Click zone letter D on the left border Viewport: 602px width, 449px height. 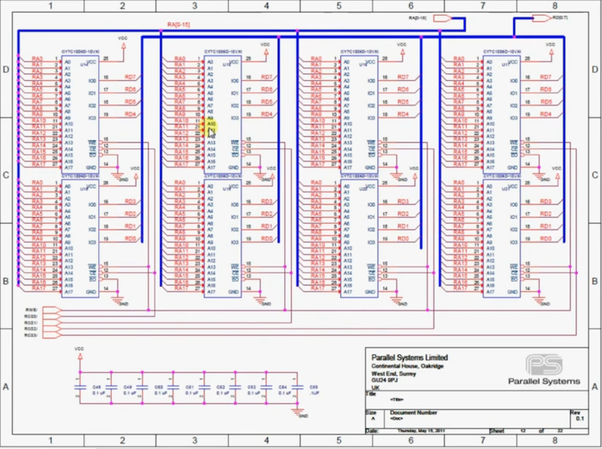(x=6, y=69)
